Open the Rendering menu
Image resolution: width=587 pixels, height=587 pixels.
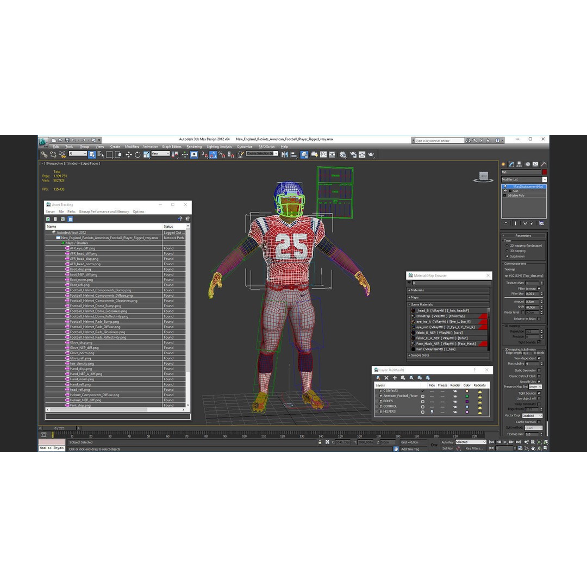click(x=194, y=147)
